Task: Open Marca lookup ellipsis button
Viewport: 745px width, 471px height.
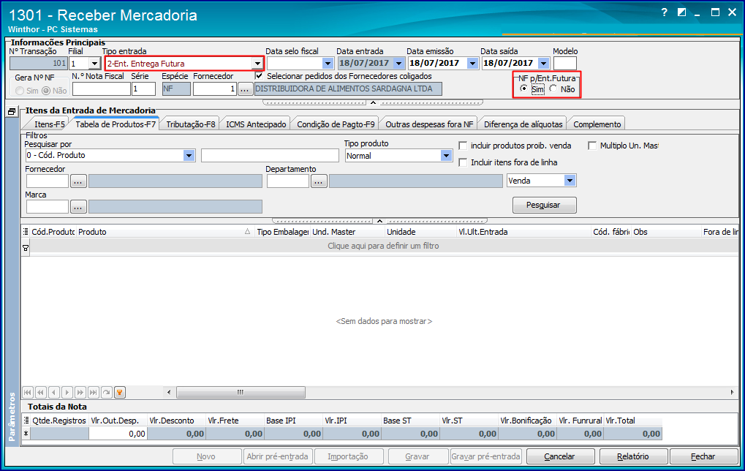Action: click(78, 207)
